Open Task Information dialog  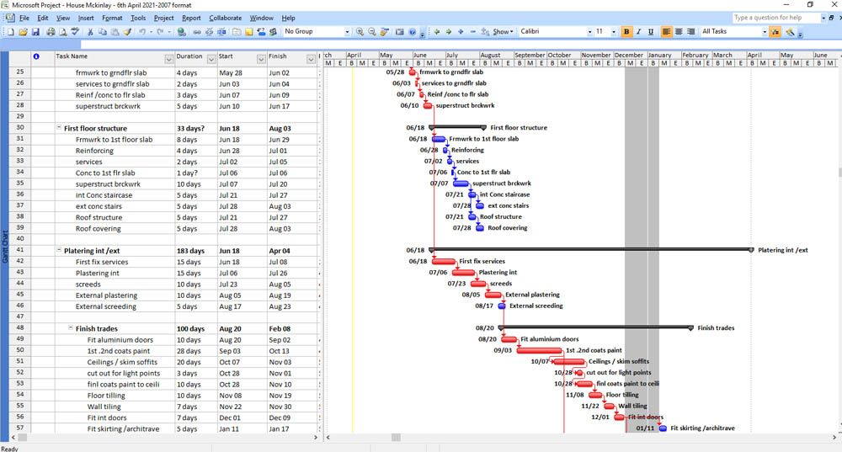tap(237, 32)
